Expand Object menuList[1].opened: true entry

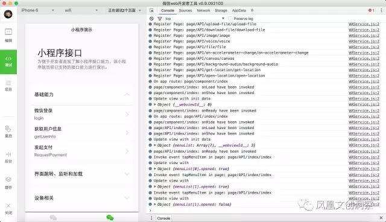155,186
